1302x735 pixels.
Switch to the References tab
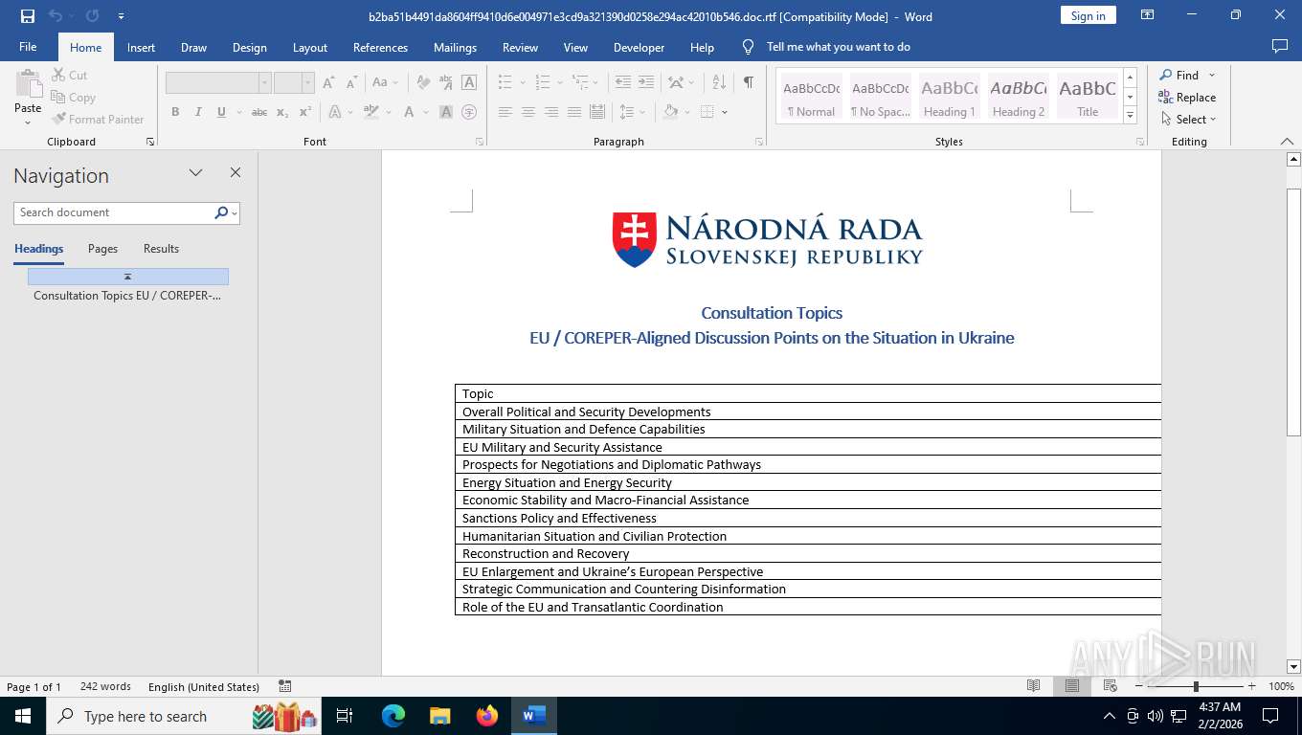click(380, 47)
